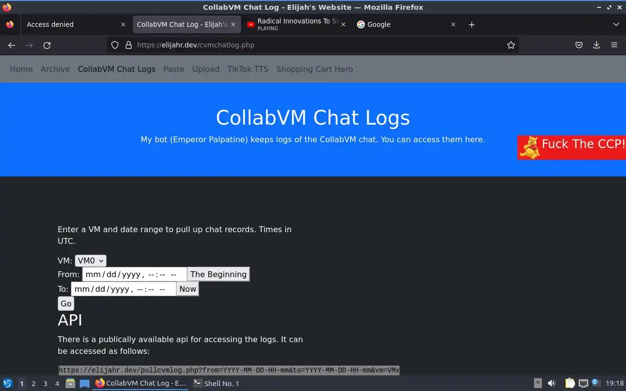Switch to the Radical Innovations YouTube tab
The height and width of the screenshot is (391, 626).
[x=297, y=24]
